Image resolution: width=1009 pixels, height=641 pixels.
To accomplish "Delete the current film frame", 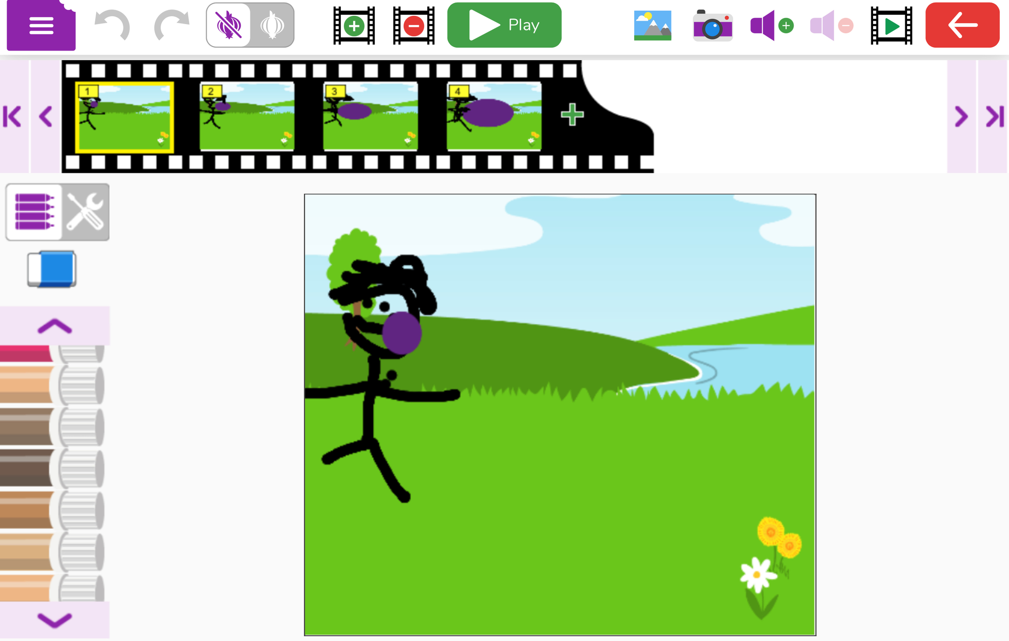I will click(413, 26).
